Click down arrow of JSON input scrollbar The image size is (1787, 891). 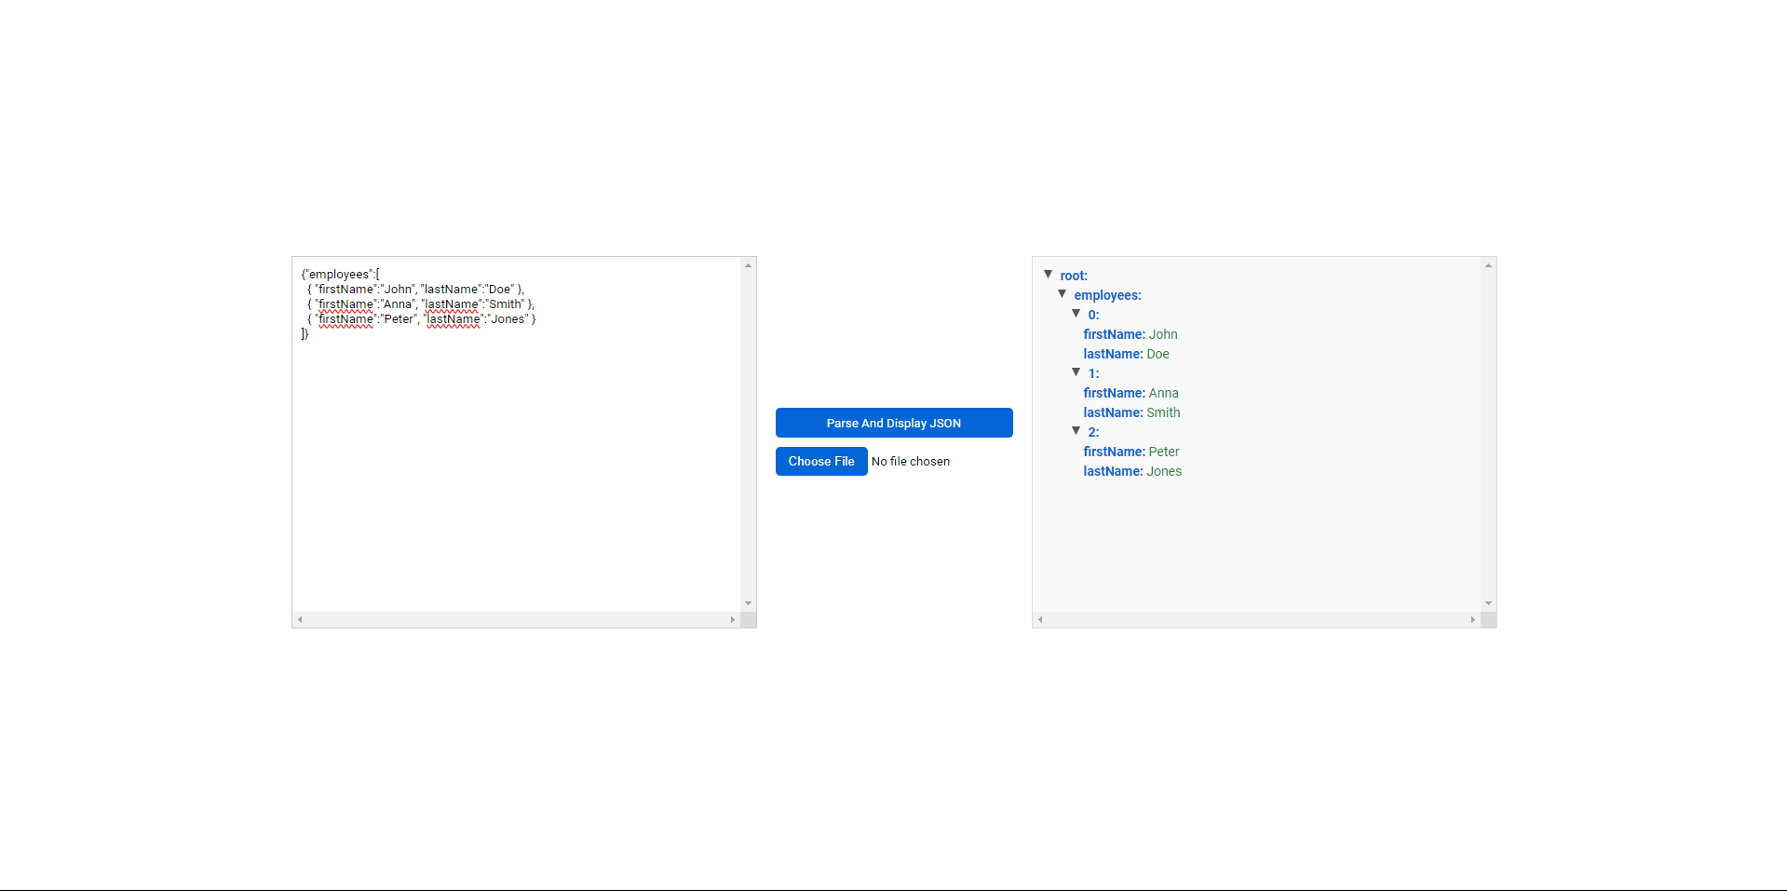(x=748, y=603)
